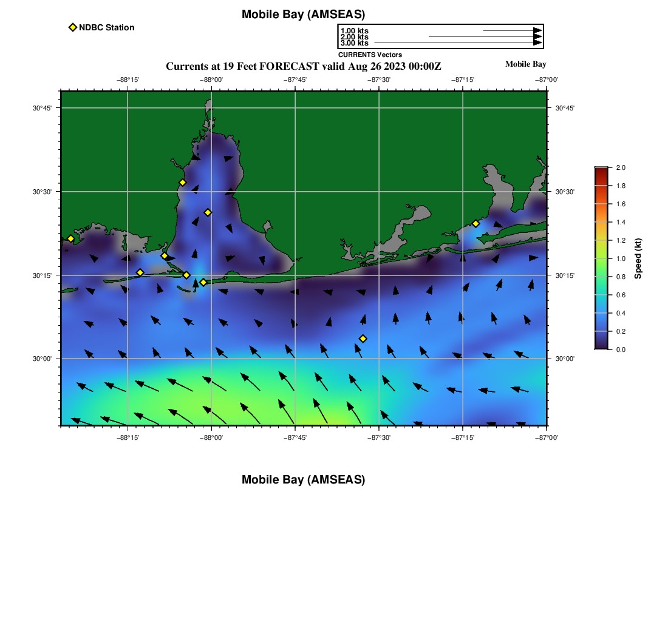Select the station diamond nearest -88°15' gridline
Viewport: 668px width, 637px height.
(x=140, y=272)
